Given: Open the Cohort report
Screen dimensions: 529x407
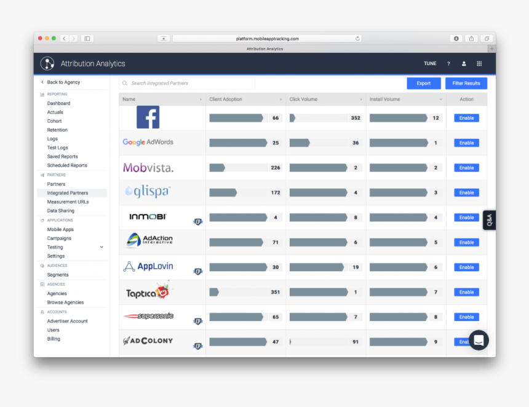Looking at the screenshot, I should pyautogui.click(x=54, y=121).
